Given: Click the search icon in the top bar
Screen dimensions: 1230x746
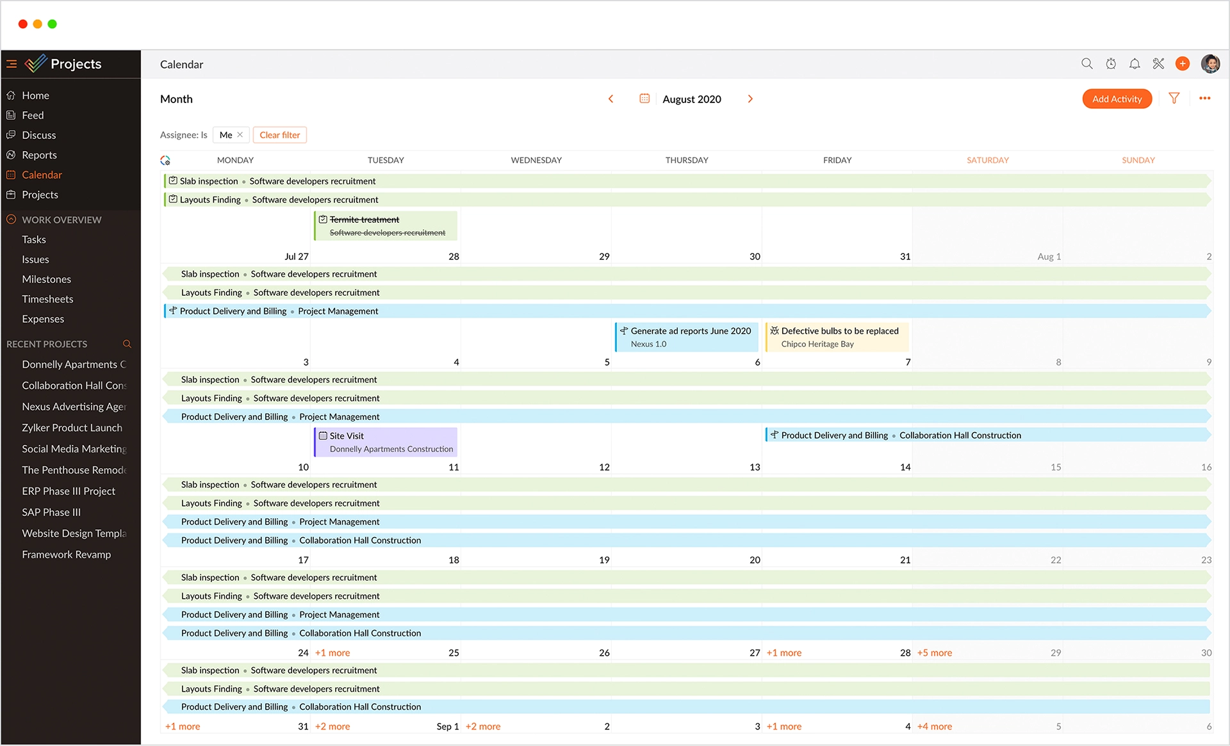Looking at the screenshot, I should pyautogui.click(x=1086, y=63).
